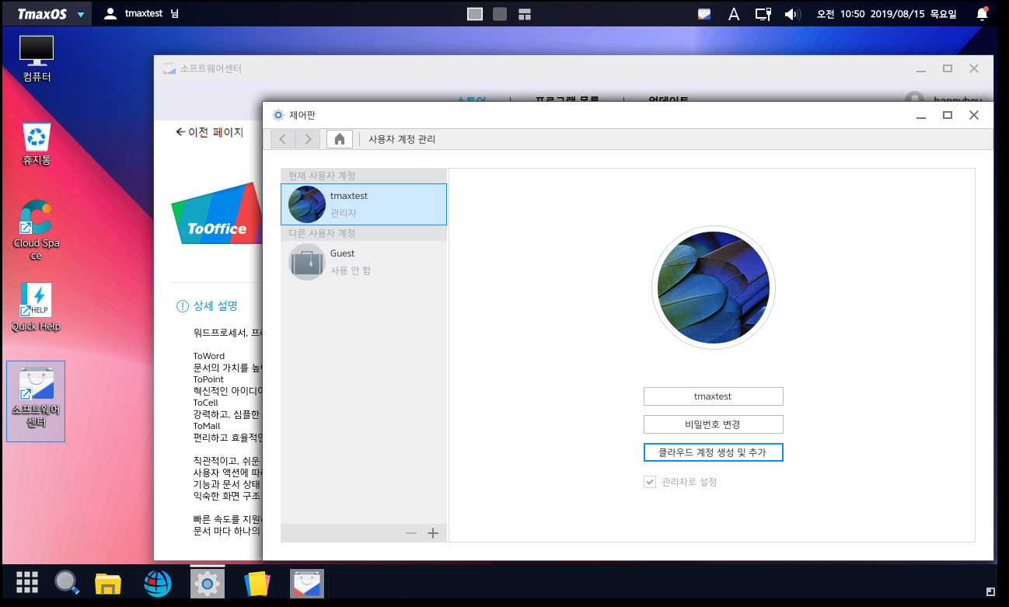Viewport: 1009px width, 607px height.
Task: Click the notification bell icon
Action: coord(982,14)
